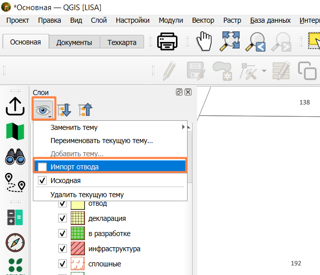
Task: Open the Вид menu
Action: (x=76, y=20)
